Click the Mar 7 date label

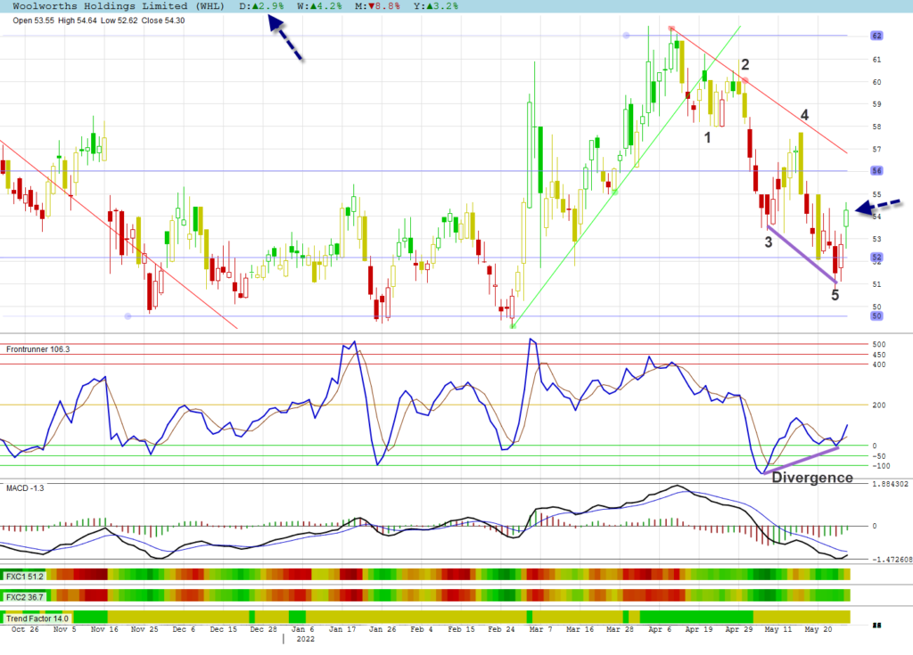pyautogui.click(x=541, y=629)
